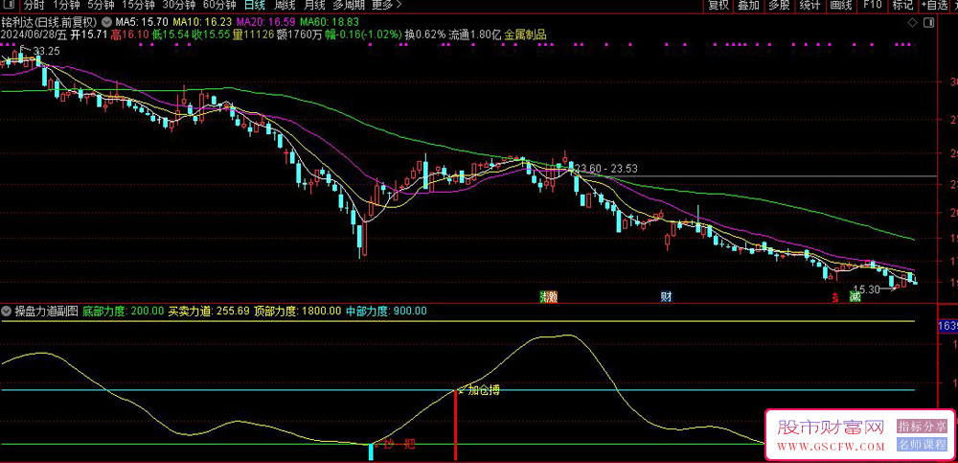Click the 财 financial marker icon
The height and width of the screenshot is (463, 958).
point(666,297)
